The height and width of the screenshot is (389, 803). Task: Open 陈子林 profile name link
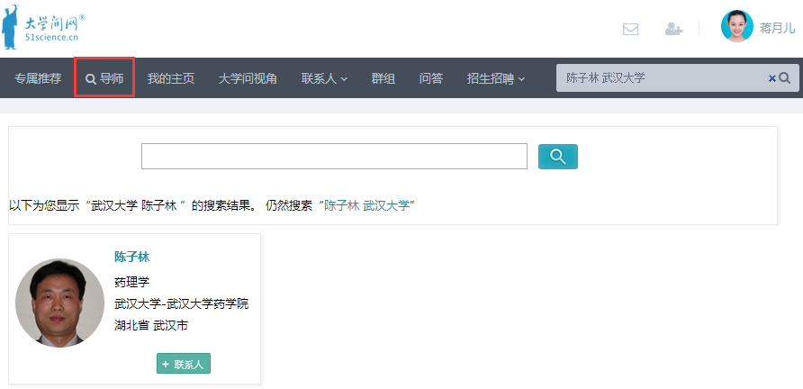click(131, 258)
